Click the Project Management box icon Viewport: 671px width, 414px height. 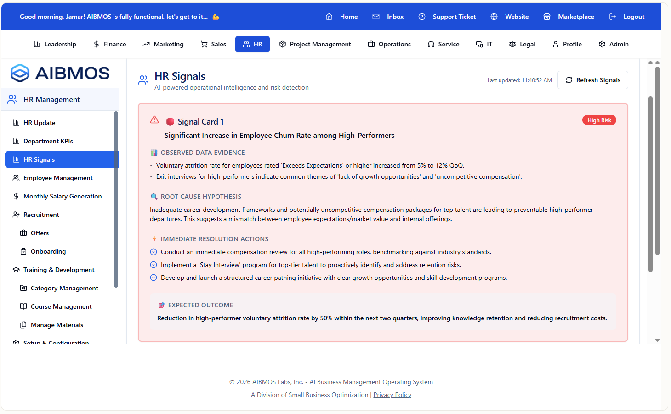click(x=283, y=44)
